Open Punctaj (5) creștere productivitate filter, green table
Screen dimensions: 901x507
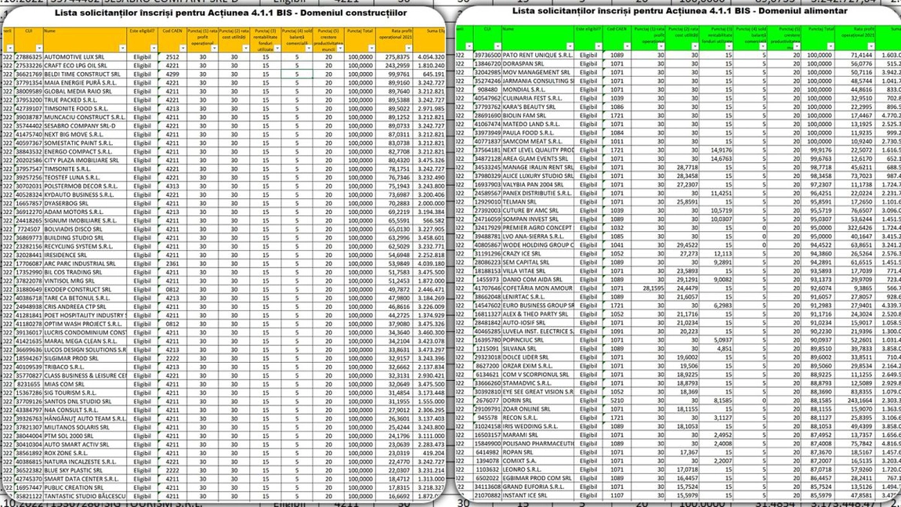point(797,46)
